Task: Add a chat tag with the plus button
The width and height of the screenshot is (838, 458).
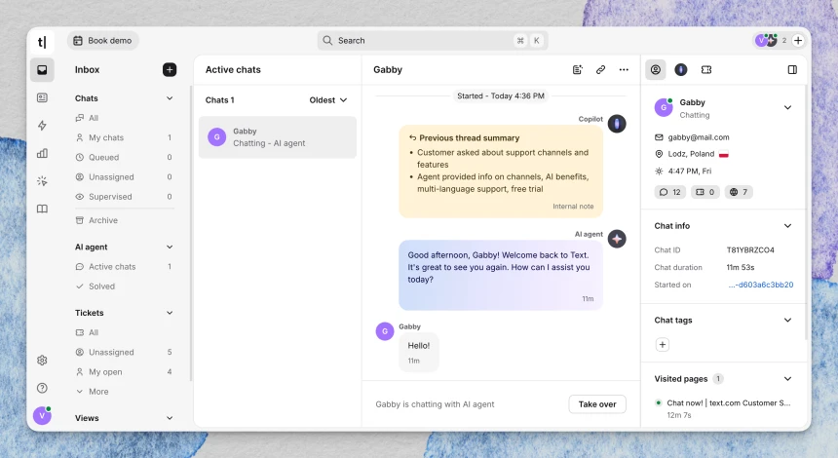Action: click(663, 345)
